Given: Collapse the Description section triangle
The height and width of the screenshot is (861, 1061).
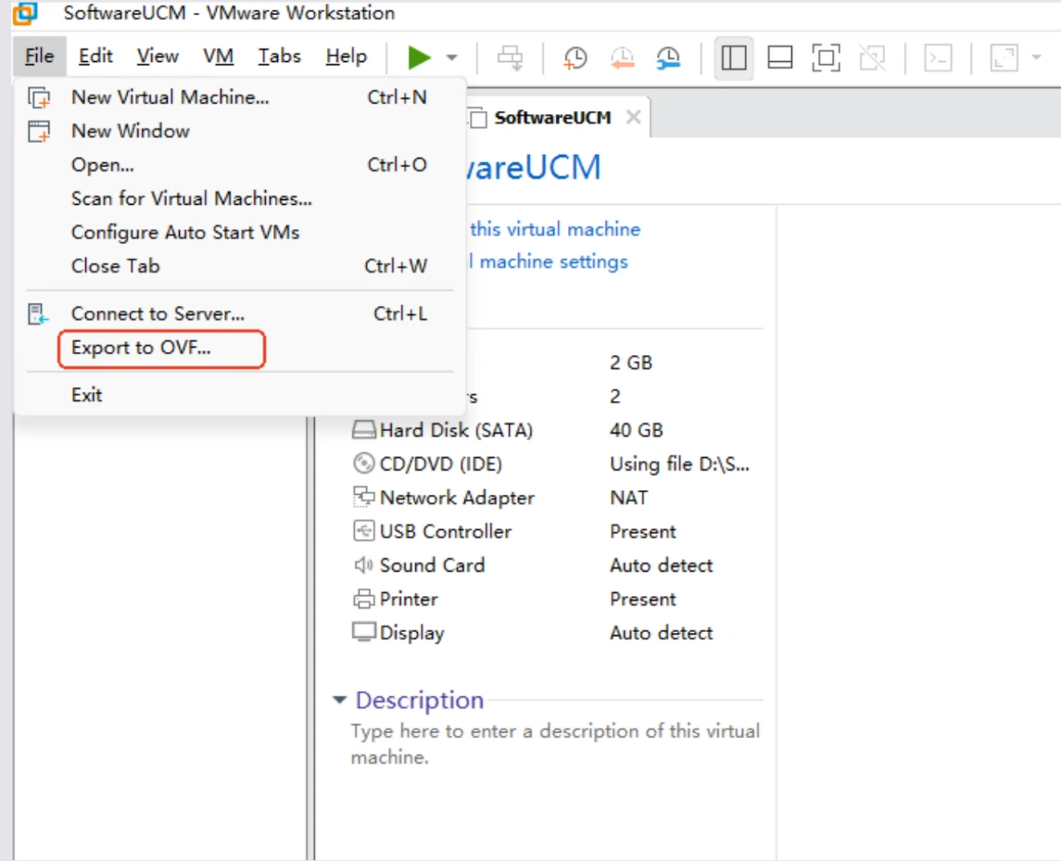Looking at the screenshot, I should coord(340,700).
